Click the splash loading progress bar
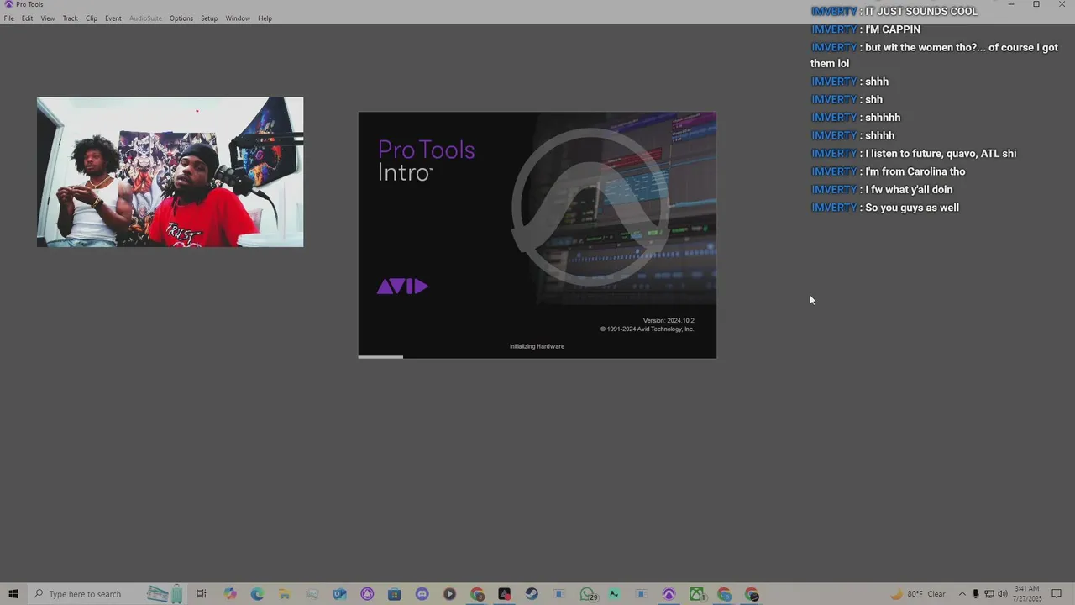This screenshot has height=605, width=1075. pos(537,356)
